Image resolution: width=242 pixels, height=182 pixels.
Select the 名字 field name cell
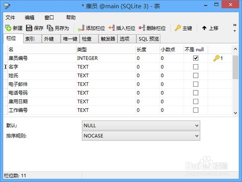click(42, 67)
